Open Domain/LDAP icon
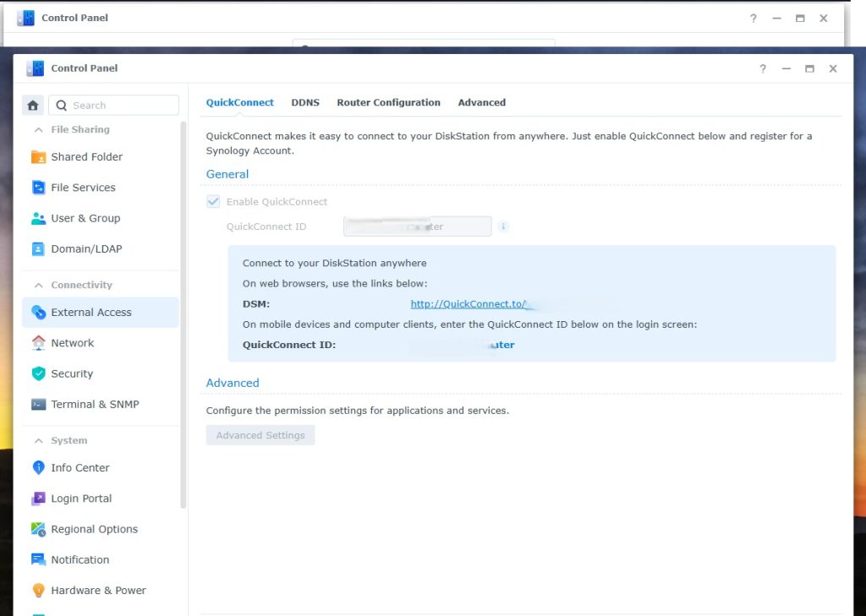Image resolution: width=866 pixels, height=616 pixels. tap(38, 249)
